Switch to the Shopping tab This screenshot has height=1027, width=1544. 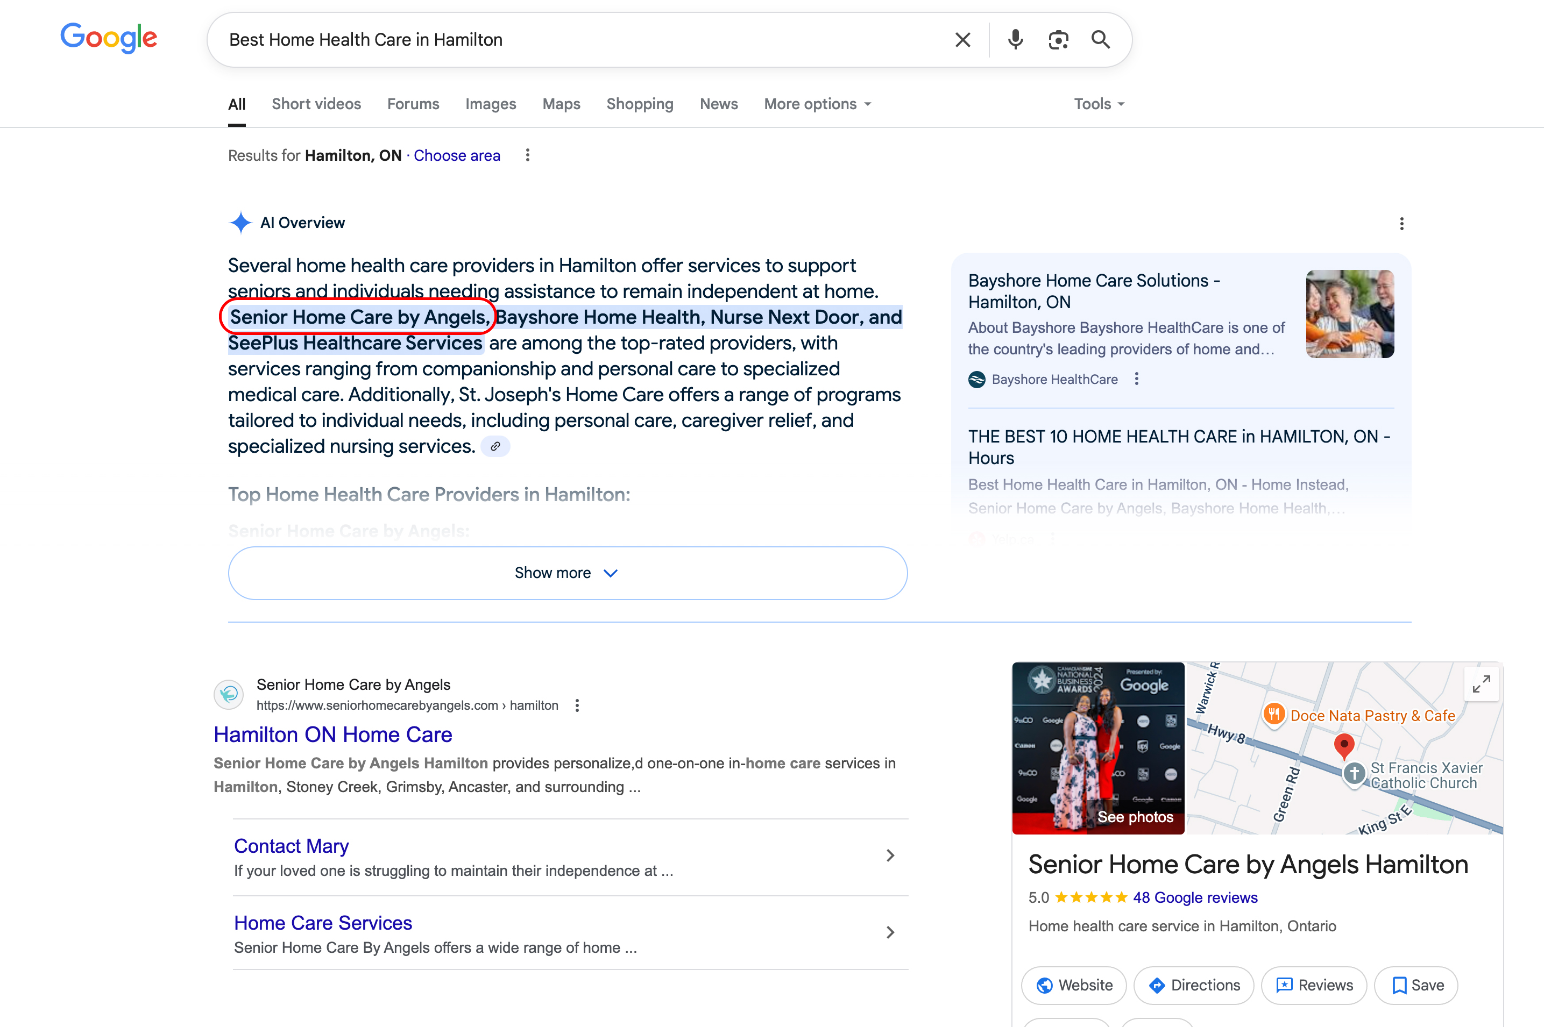coord(640,104)
